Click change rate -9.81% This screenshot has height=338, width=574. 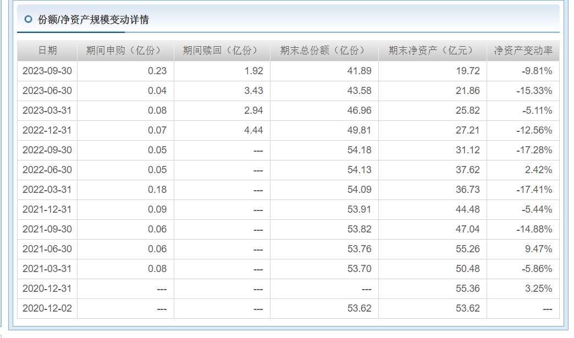coord(537,71)
